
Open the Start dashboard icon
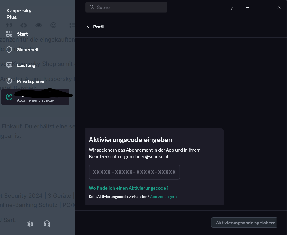click(9, 34)
